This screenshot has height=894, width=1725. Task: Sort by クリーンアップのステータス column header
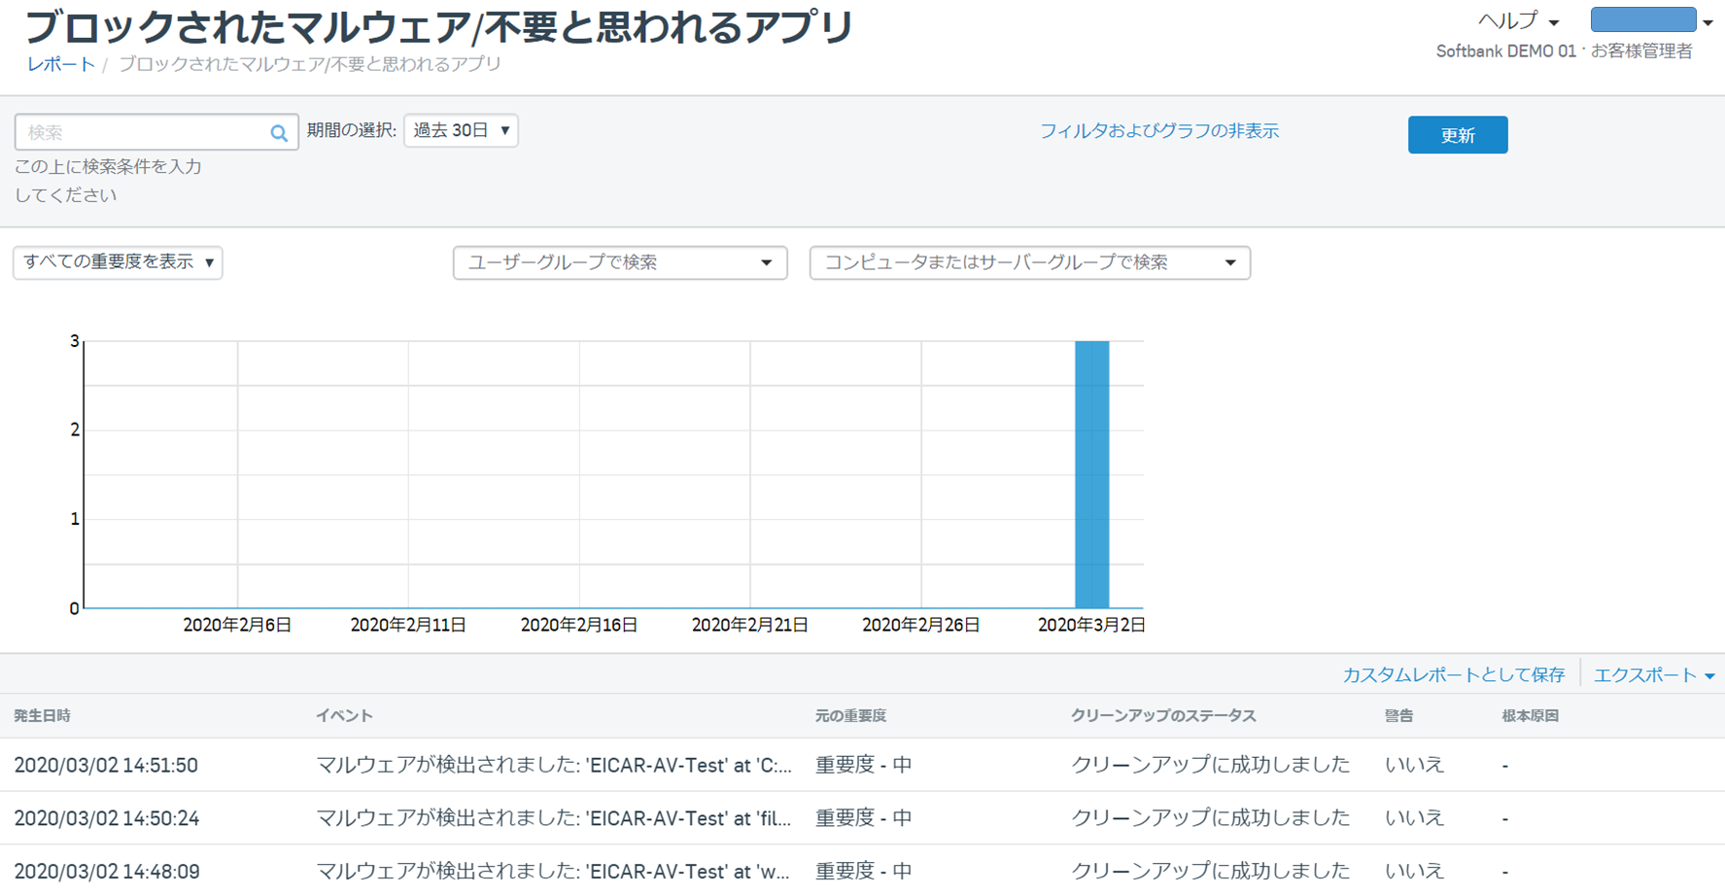(x=1162, y=716)
